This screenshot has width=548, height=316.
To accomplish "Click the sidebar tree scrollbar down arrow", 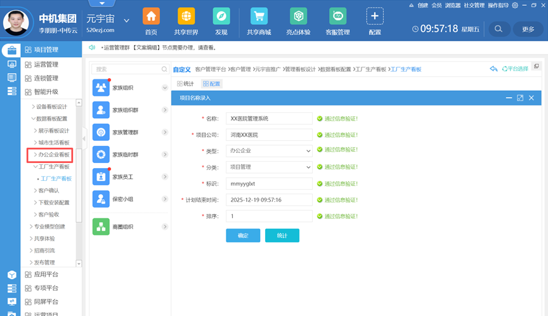I will 79,263.
